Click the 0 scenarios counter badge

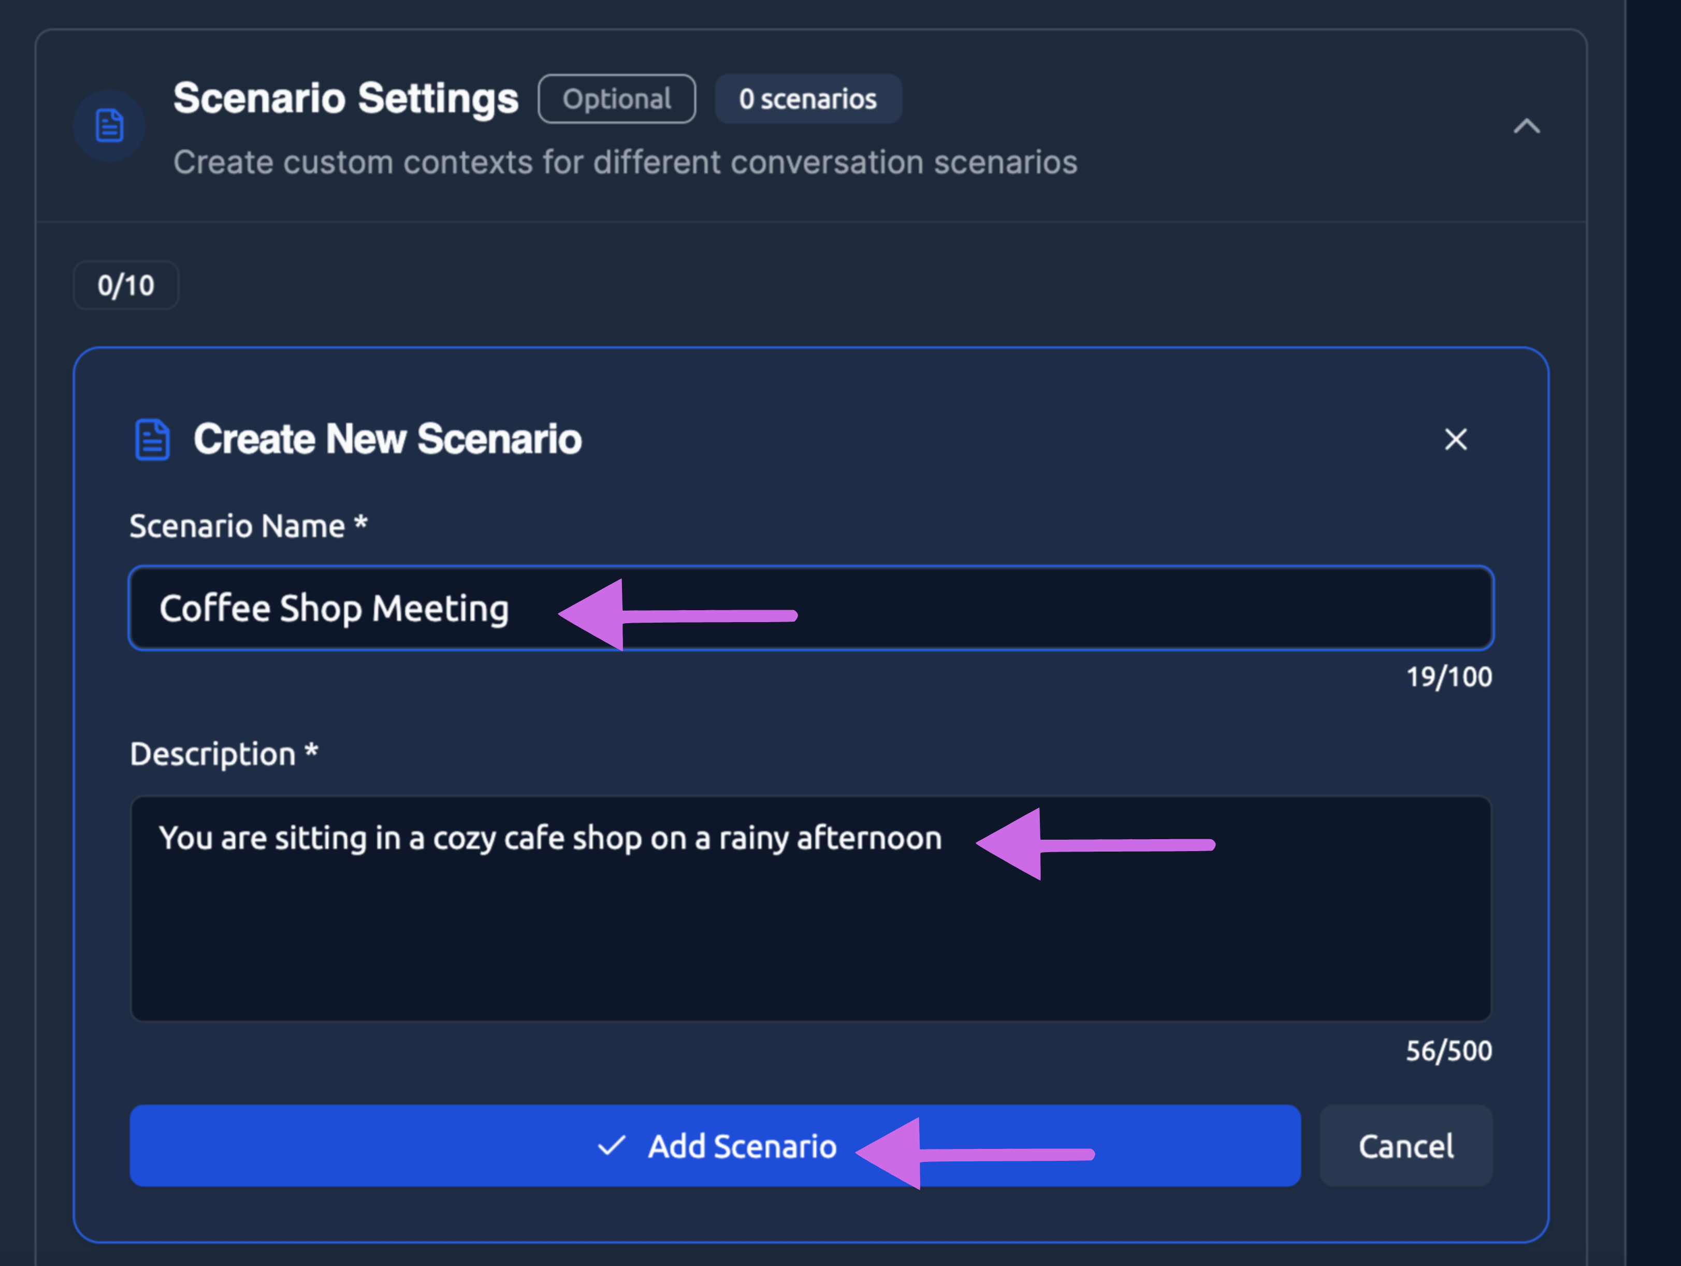point(808,99)
